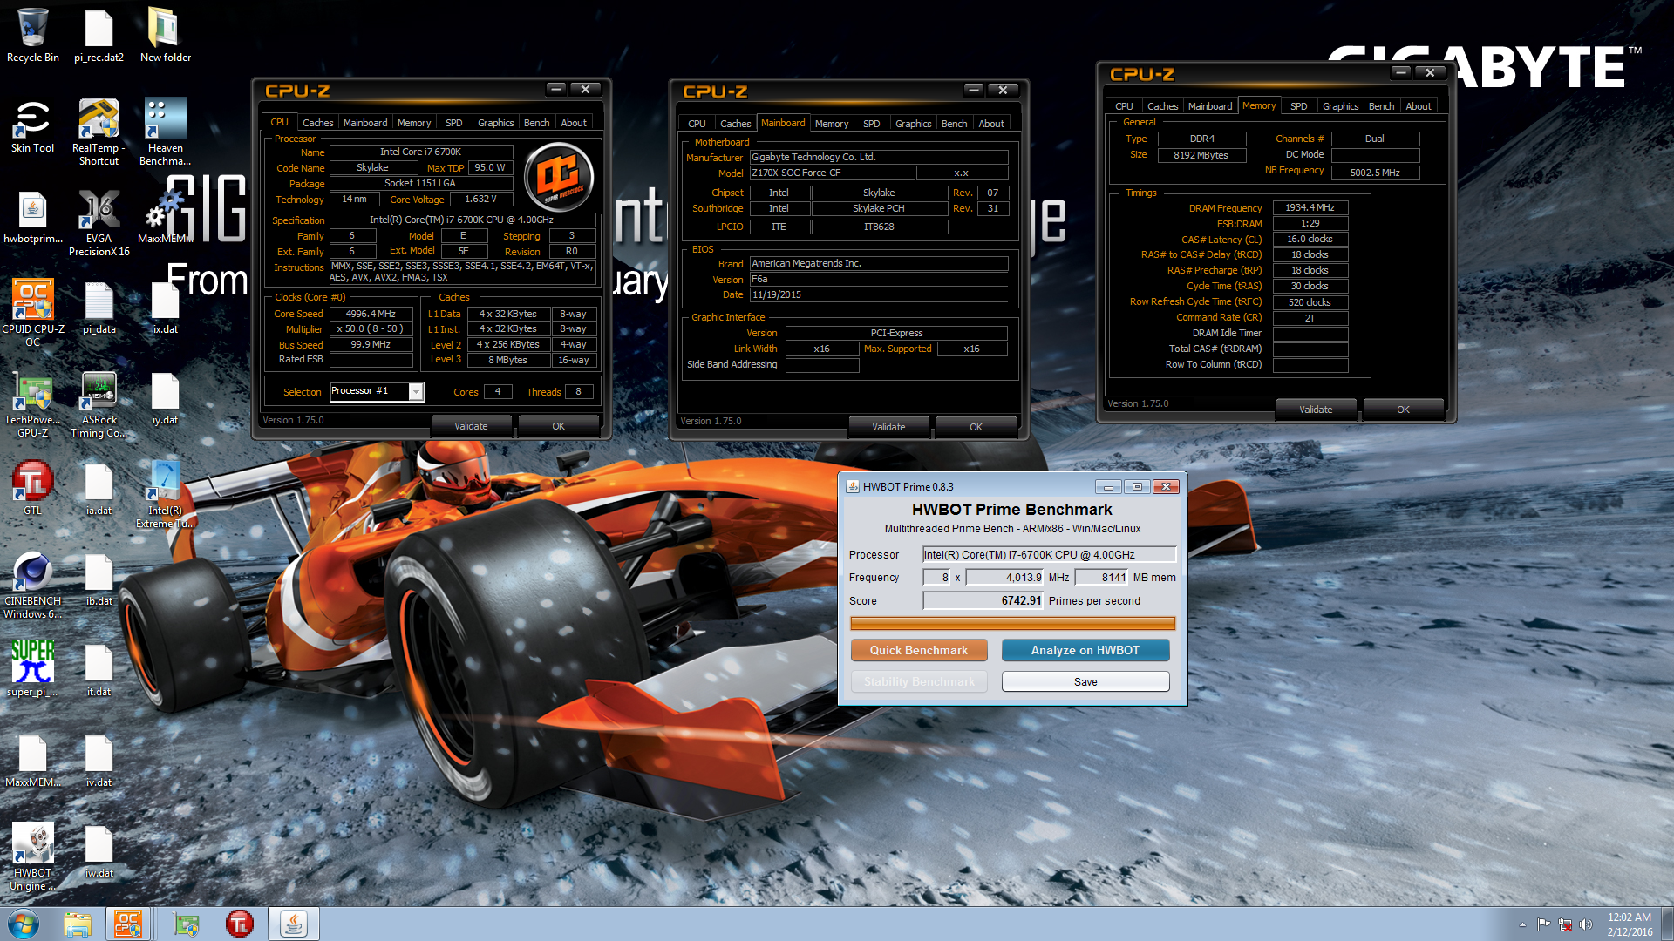
Task: Launch HWBOT Unigine desktop icon
Action: click(x=33, y=856)
